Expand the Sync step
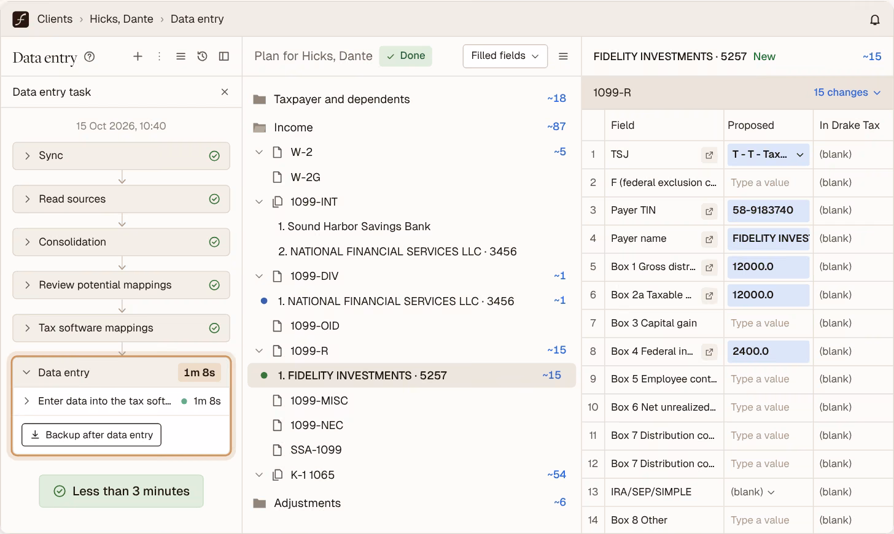 pyautogui.click(x=121, y=156)
